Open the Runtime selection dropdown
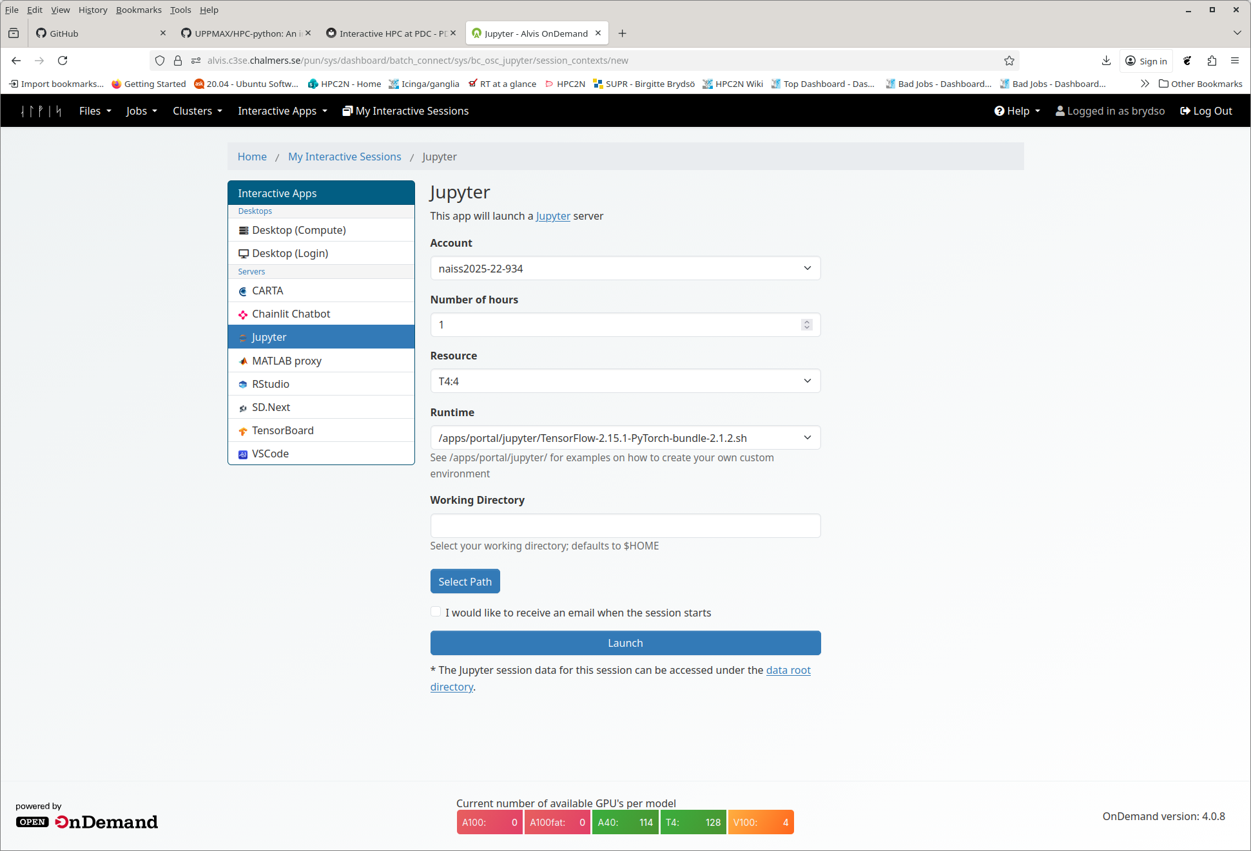This screenshot has width=1251, height=851. click(x=625, y=438)
